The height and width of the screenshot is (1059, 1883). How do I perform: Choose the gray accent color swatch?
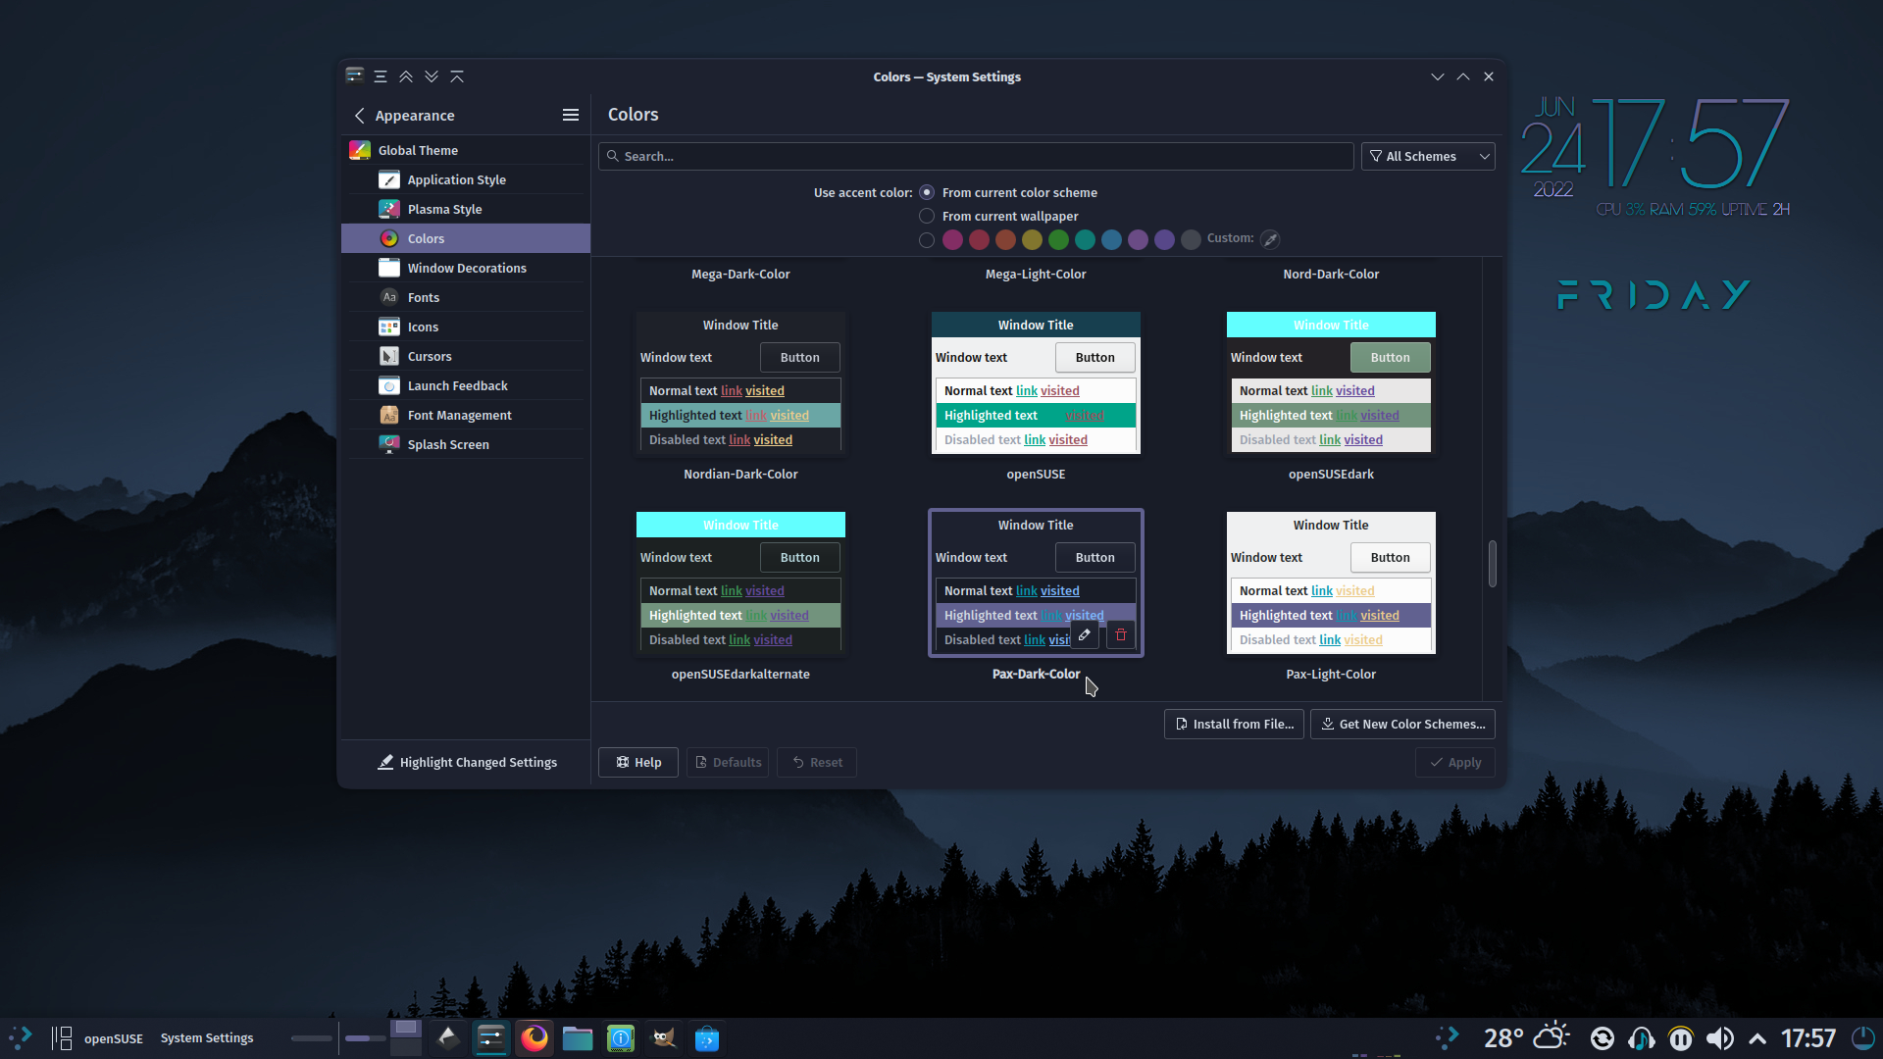1191,240
